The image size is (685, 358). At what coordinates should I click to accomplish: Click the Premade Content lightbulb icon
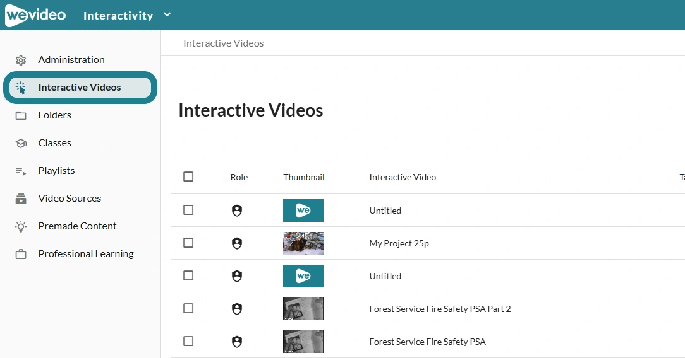pos(21,226)
